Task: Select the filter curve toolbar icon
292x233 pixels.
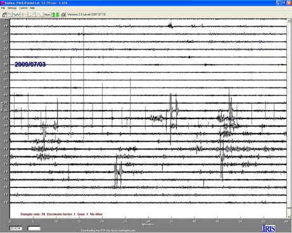Action: point(39,15)
